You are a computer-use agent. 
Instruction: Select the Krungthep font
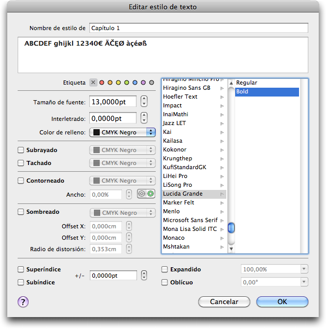point(194,158)
